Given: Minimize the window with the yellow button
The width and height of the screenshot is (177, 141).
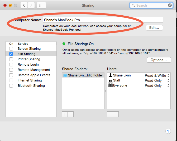Looking at the screenshot, I should click(10, 5).
